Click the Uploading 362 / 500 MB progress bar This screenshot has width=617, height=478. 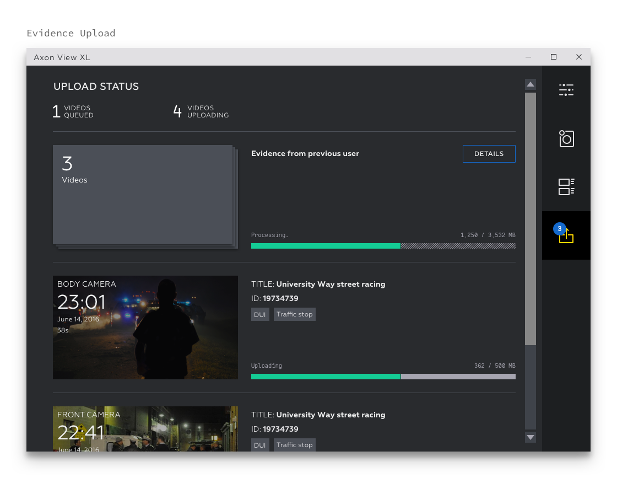[383, 377]
